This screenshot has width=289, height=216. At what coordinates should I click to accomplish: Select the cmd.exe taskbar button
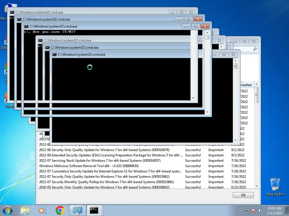[94, 210]
